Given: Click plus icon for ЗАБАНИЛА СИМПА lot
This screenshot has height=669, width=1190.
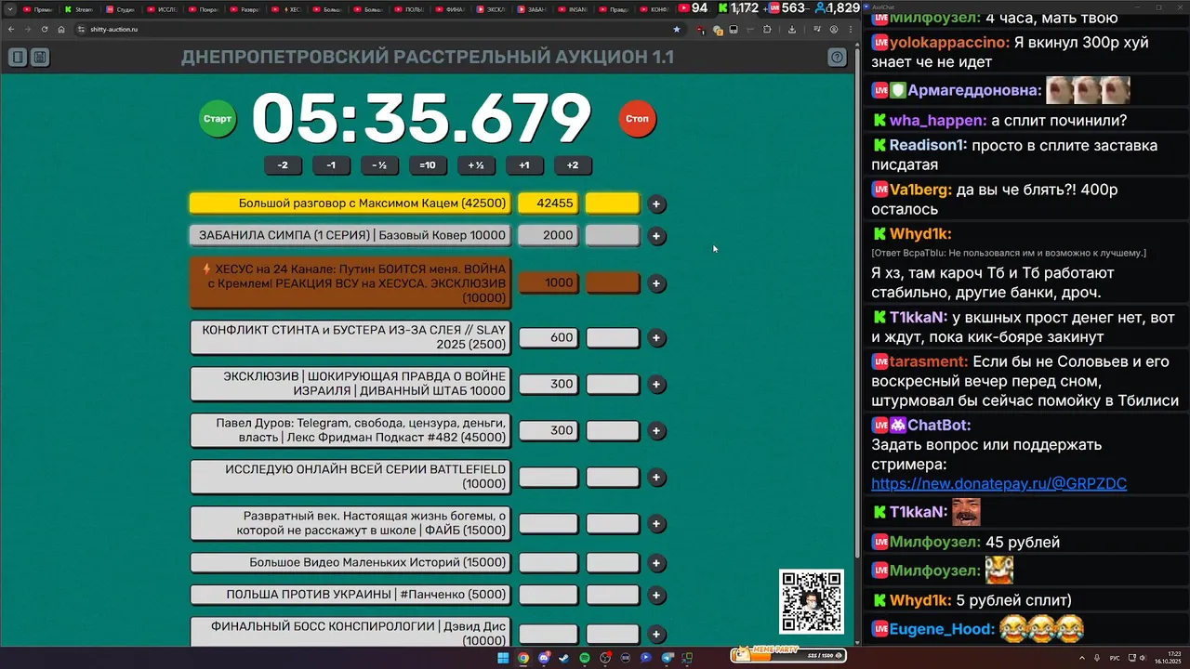Looking at the screenshot, I should point(656,236).
